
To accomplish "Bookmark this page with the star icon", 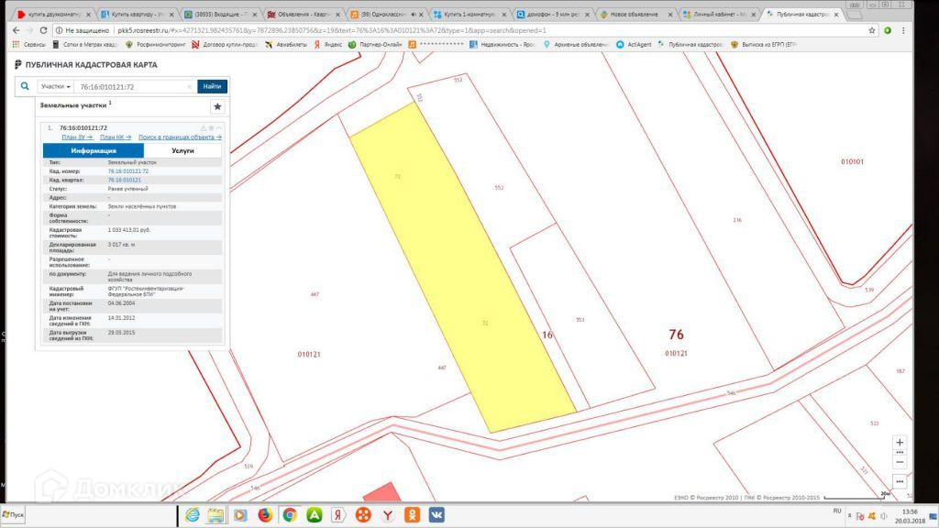I will (x=872, y=30).
